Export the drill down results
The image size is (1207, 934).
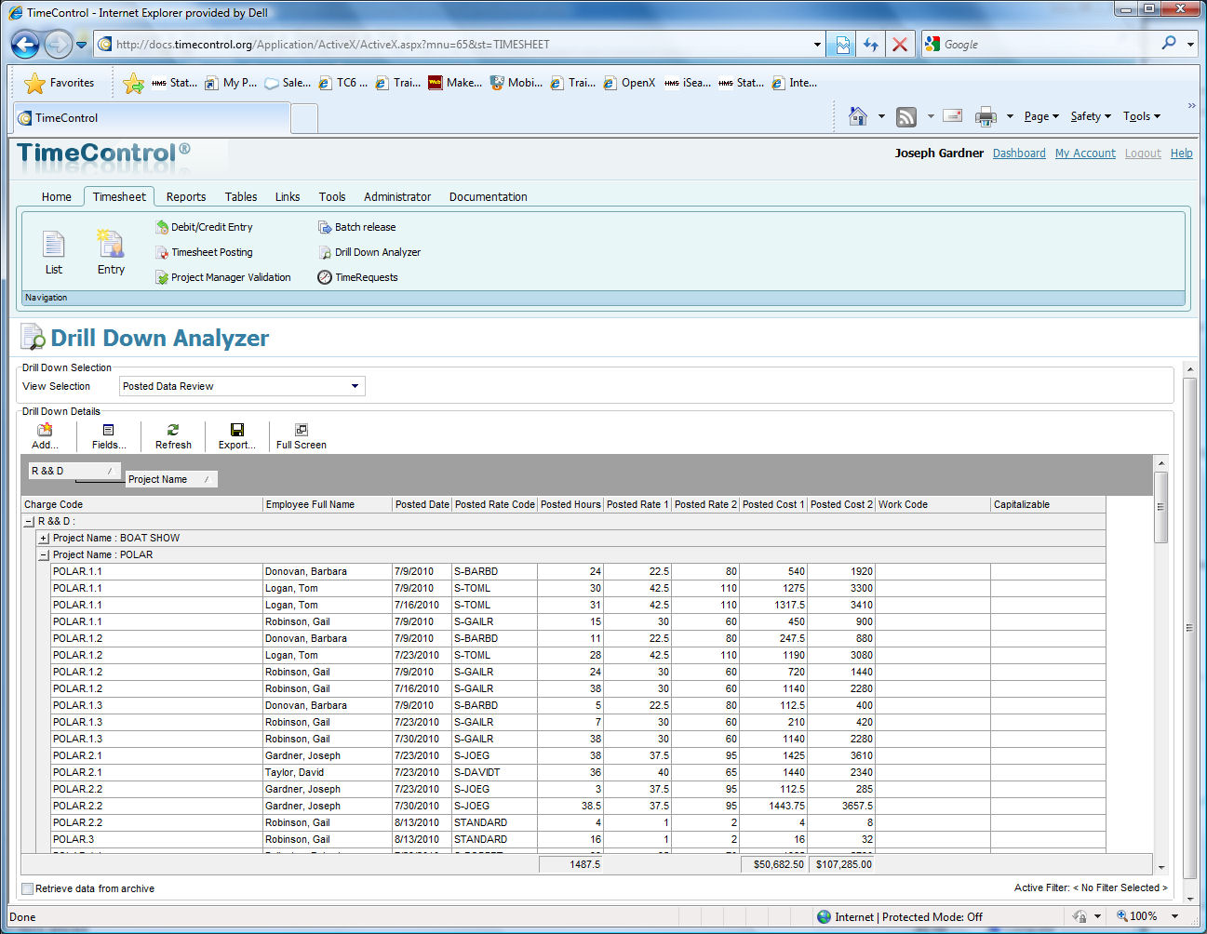[x=236, y=435]
